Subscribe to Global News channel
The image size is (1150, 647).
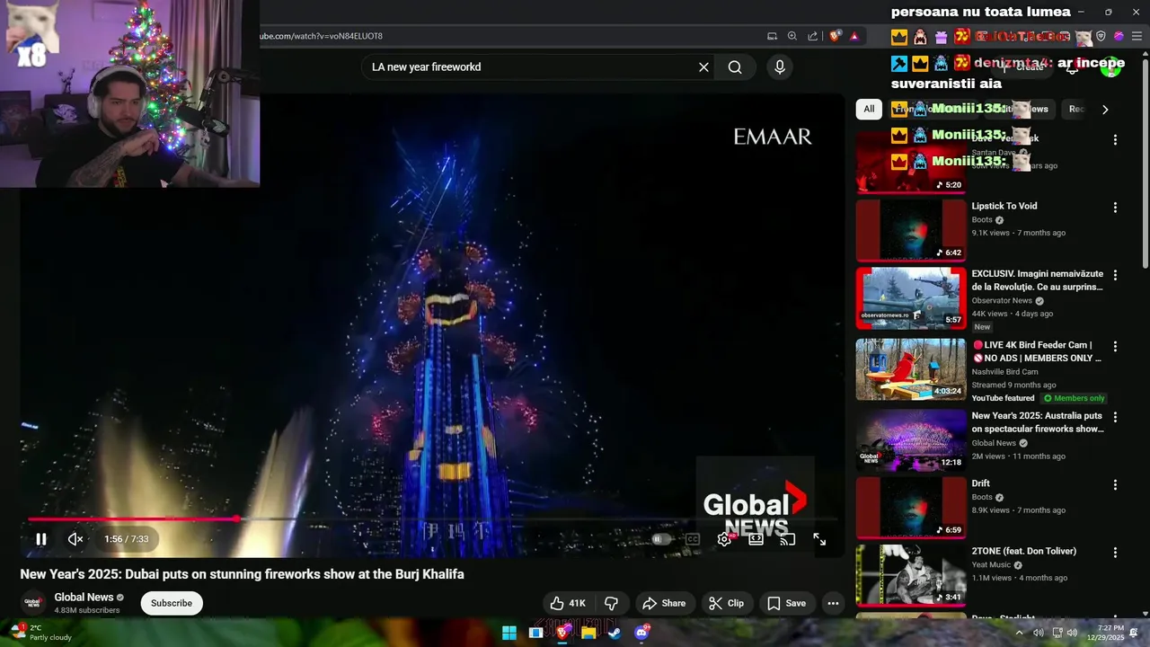pyautogui.click(x=172, y=603)
